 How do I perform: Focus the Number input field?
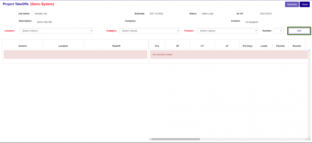tap(278, 31)
